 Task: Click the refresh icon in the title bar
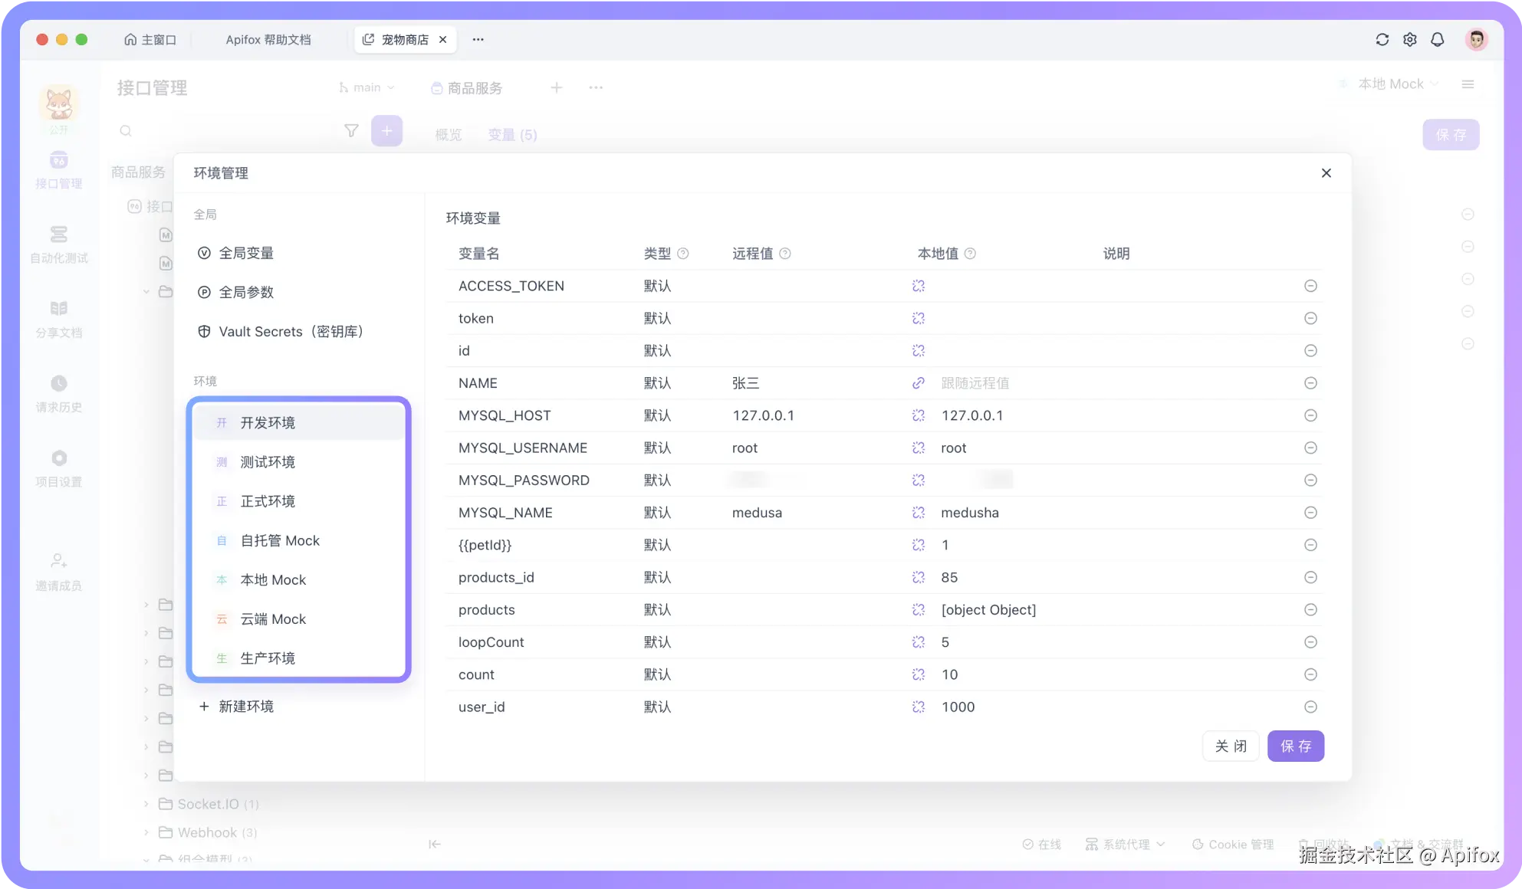point(1382,40)
